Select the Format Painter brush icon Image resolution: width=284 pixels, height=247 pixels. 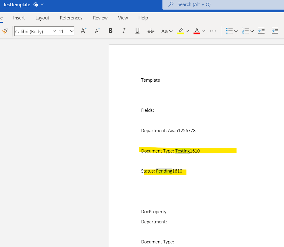tap(5, 31)
